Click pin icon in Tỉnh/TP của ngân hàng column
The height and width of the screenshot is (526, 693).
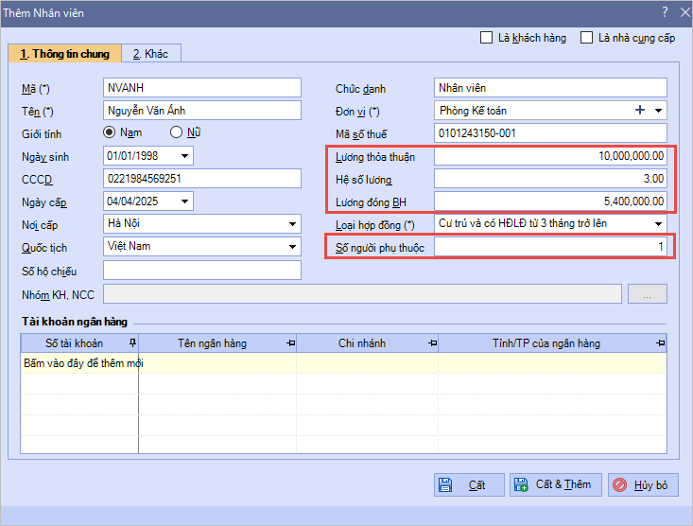[659, 343]
